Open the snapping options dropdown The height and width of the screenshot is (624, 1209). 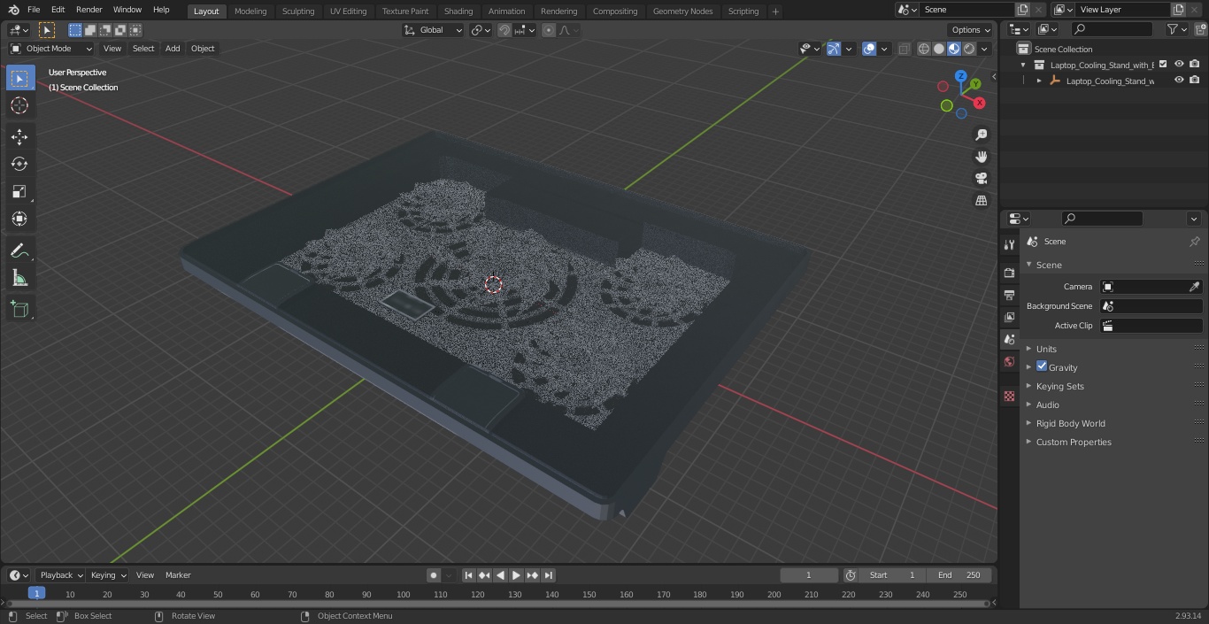525,30
